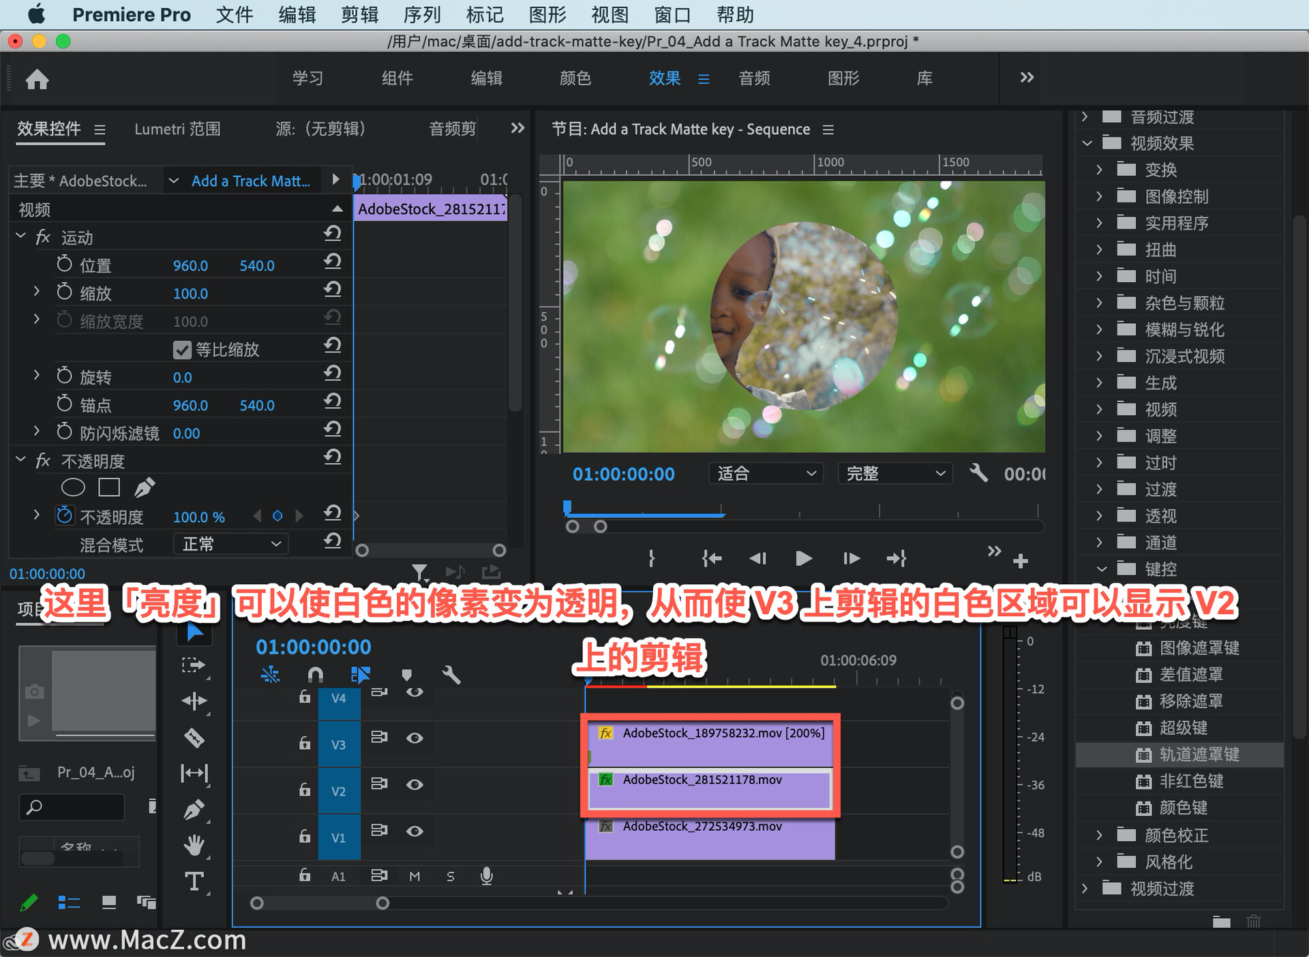1309x957 pixels.
Task: Collapse the 键控 keying folder
Action: pos(1101,568)
